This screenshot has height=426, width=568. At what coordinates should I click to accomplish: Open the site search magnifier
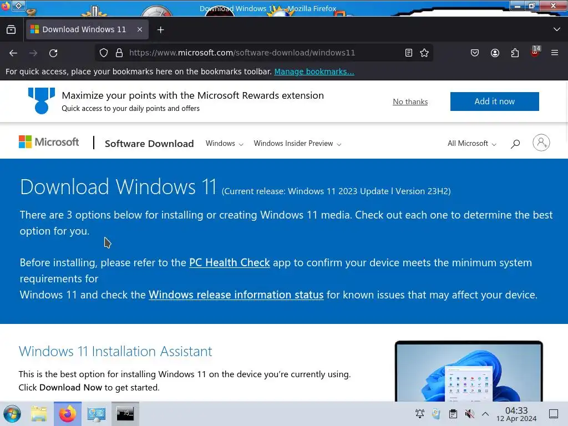(515, 144)
